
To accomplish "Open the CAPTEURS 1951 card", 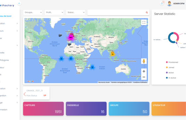I will (43, 109).
